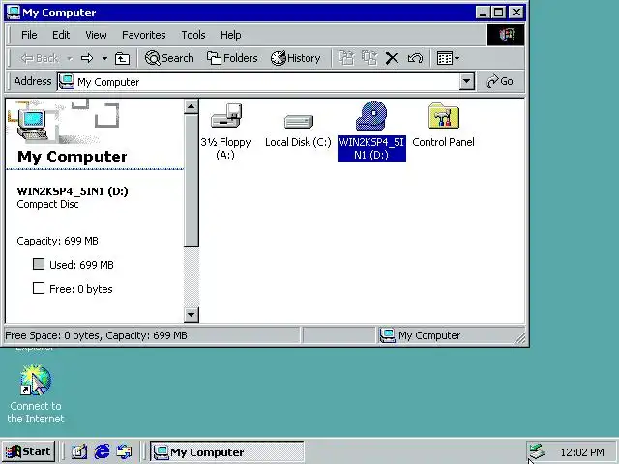Launch Internet Explorer from quick launch

[x=102, y=451]
